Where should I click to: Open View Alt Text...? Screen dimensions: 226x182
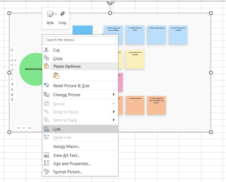(80, 155)
